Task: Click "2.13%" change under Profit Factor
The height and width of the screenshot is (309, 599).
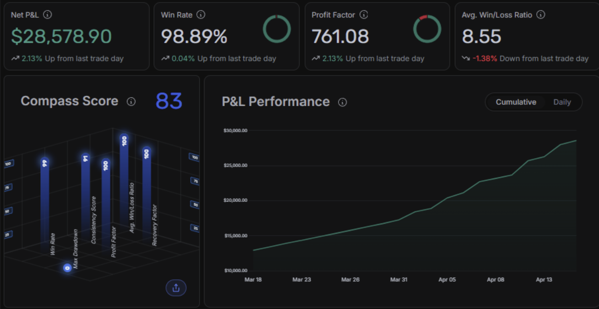Action: pos(332,59)
